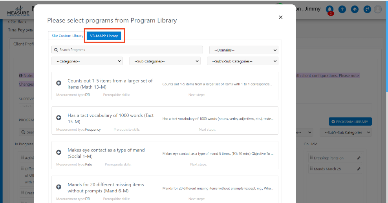Click description text of Mands for 20 program
Viewport: 388px width, 203px height.
218,188
